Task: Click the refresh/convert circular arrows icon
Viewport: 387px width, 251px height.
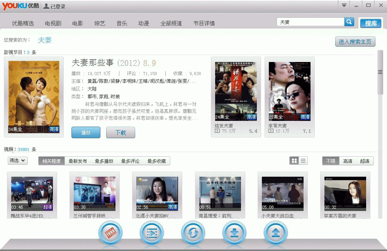Action: [x=193, y=233]
